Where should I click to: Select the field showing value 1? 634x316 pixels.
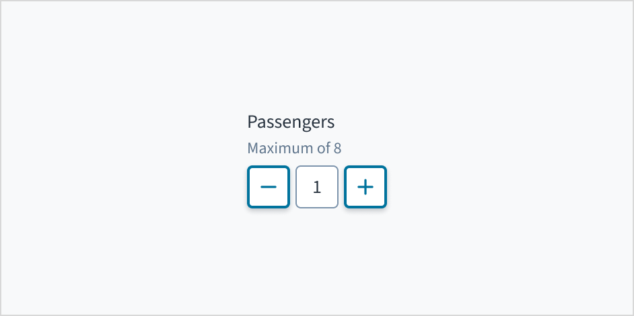pyautogui.click(x=317, y=187)
